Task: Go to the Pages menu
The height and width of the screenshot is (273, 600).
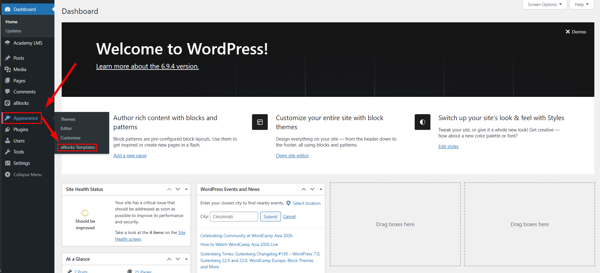Action: 28,81
